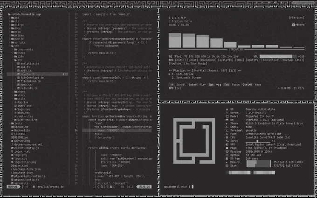
Task: Click the NORMAL mode indicator in statusline
Action: coord(13,187)
